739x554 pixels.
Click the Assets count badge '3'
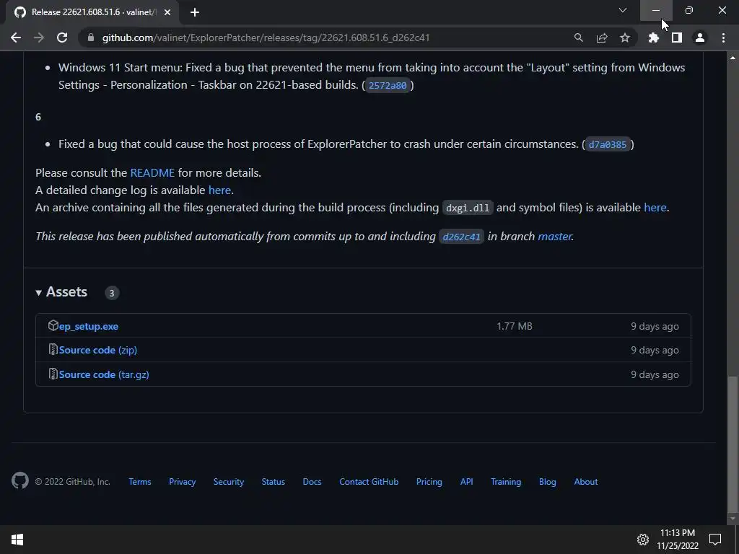[x=112, y=293]
